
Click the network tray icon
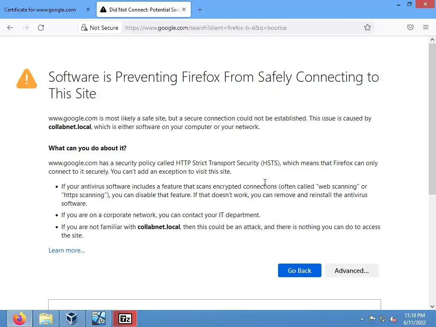[383, 319]
